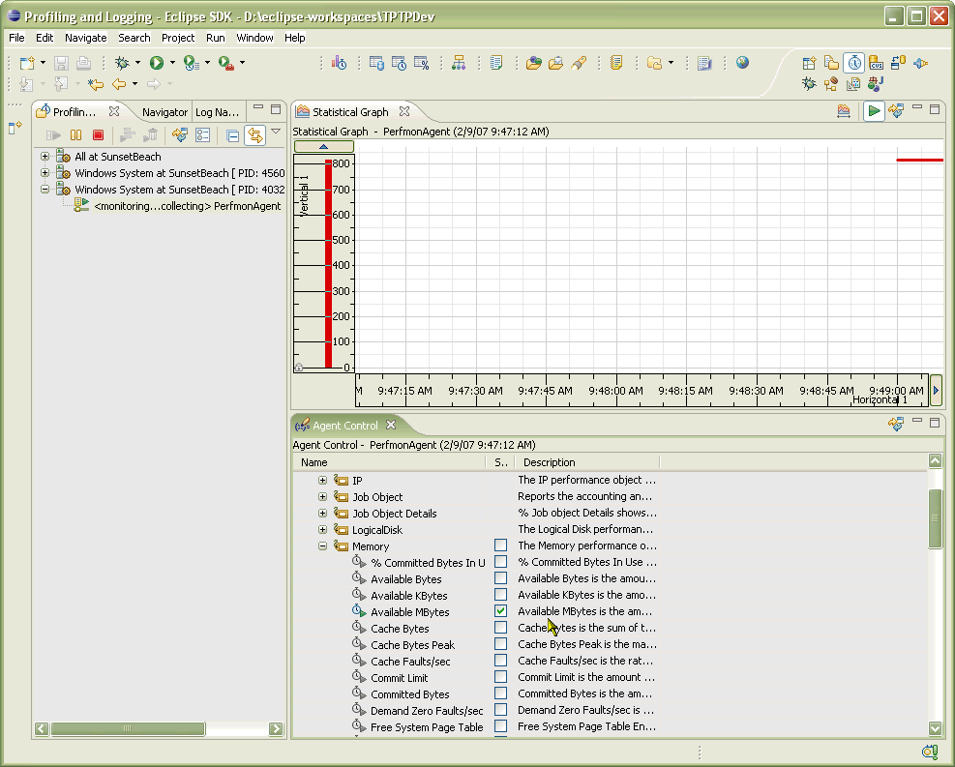Click the Profiling Monitor horizontal scrollbar thumb
Screen dimensions: 955x767
click(x=128, y=728)
